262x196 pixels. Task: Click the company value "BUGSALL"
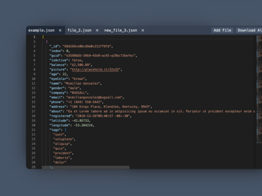[79, 93]
